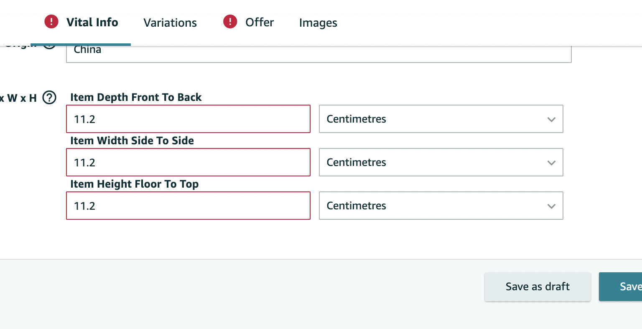The height and width of the screenshot is (329, 642).
Task: Click the Item Height Floor To Top label
Action: [x=134, y=184]
